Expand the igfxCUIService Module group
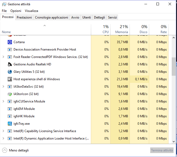177x157 pixels. [x=3, y=101]
